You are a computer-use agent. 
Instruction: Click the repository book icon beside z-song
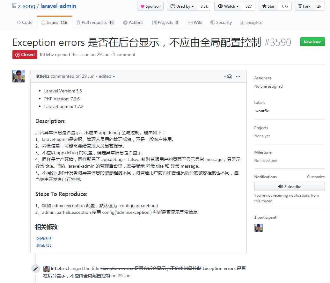click(x=14, y=6)
